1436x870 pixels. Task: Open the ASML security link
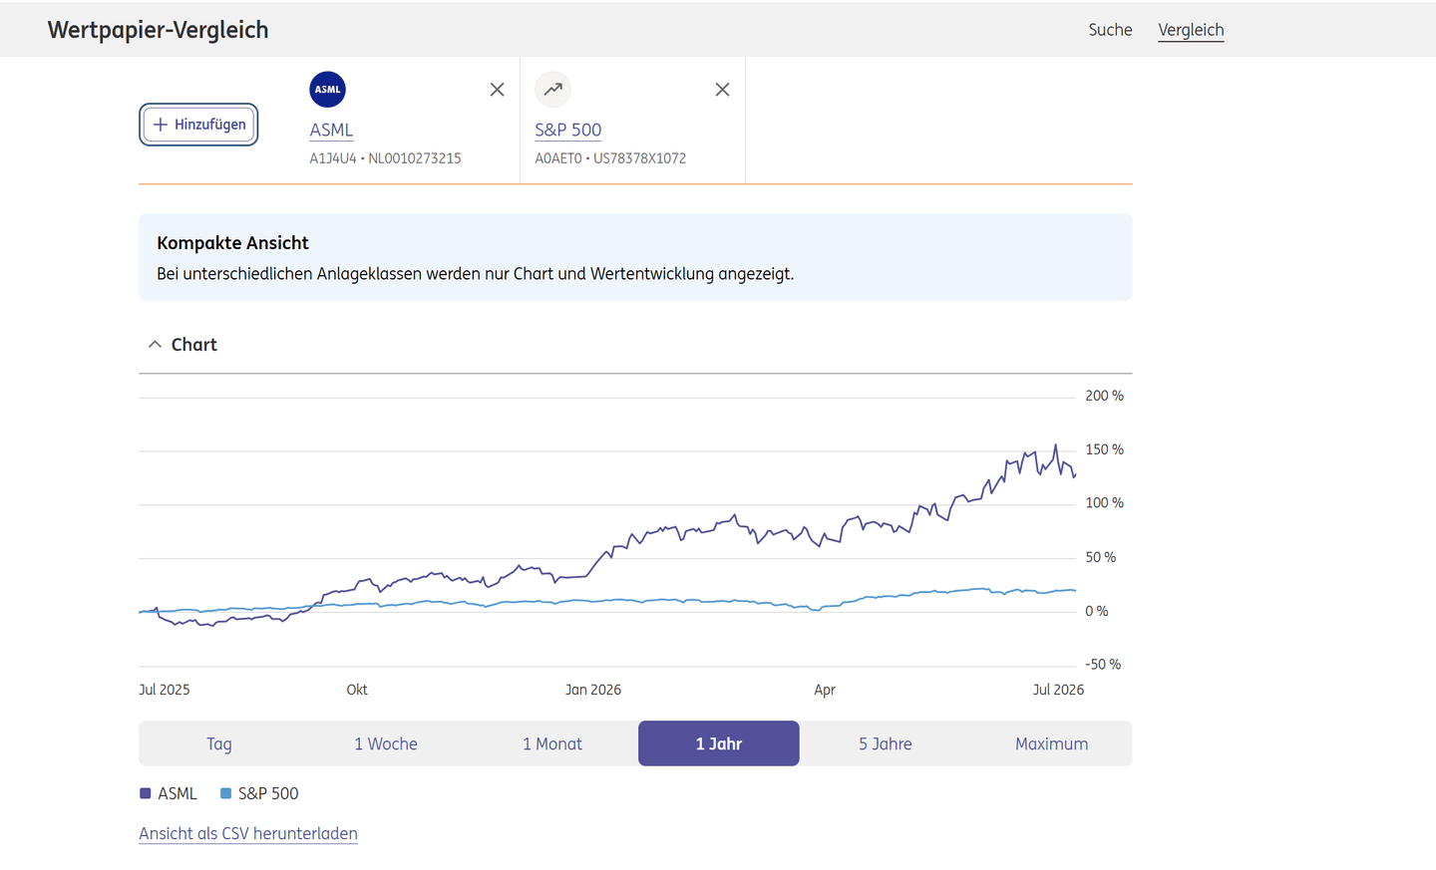pos(331,130)
